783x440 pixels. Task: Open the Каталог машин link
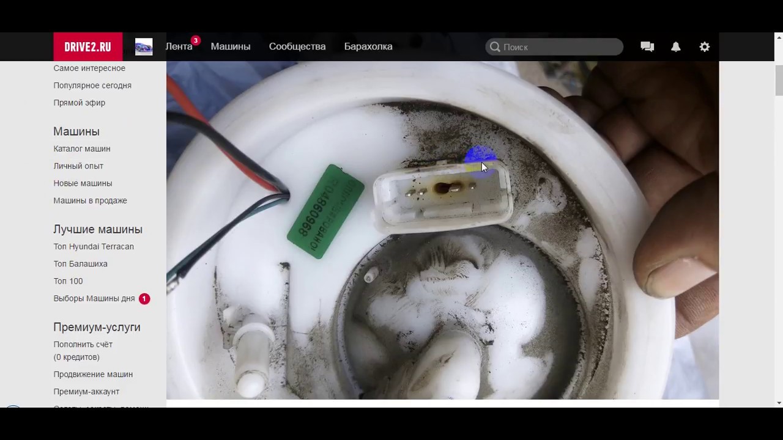(82, 148)
